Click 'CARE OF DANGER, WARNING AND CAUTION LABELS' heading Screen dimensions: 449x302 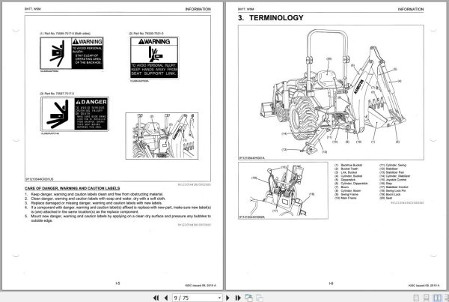(x=72, y=188)
